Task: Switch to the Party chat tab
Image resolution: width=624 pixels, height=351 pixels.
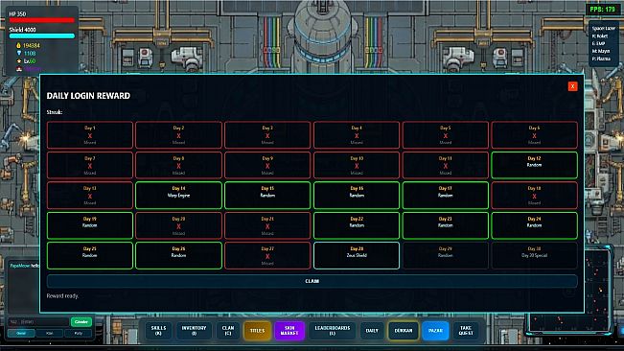Action: click(x=78, y=333)
